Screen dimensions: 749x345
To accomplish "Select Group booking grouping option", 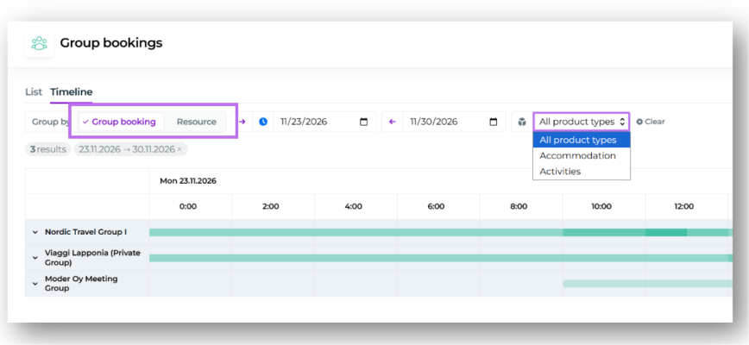I will [121, 122].
